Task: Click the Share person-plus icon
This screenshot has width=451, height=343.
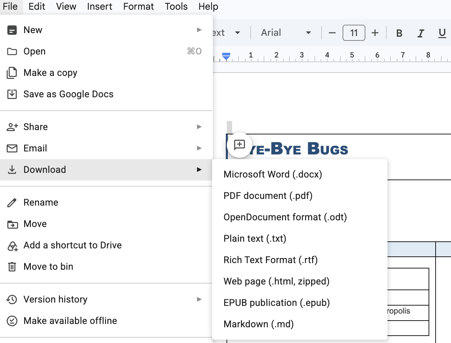Action: coord(12,127)
